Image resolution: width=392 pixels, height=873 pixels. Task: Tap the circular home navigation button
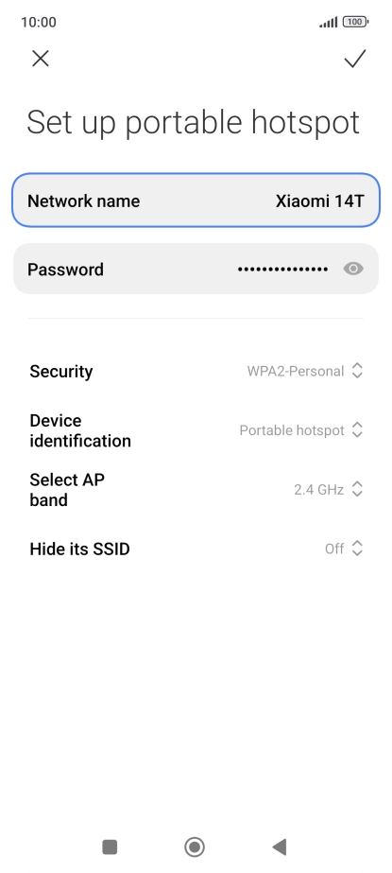click(x=195, y=847)
